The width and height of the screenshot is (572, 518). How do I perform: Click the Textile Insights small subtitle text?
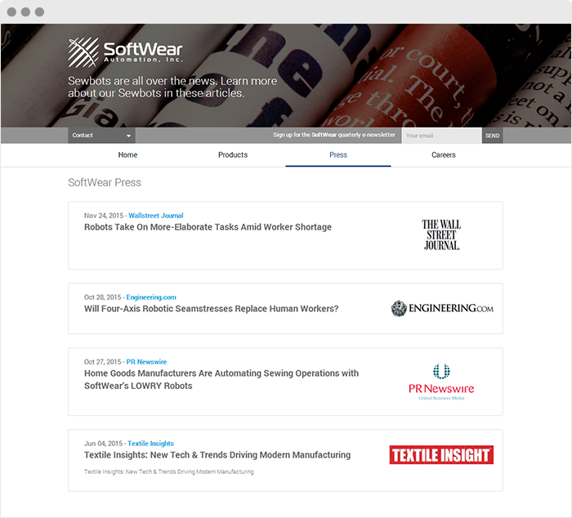tap(169, 471)
